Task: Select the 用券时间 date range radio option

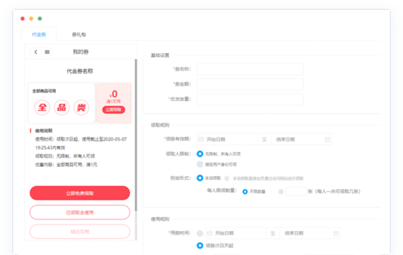Action: point(200,233)
